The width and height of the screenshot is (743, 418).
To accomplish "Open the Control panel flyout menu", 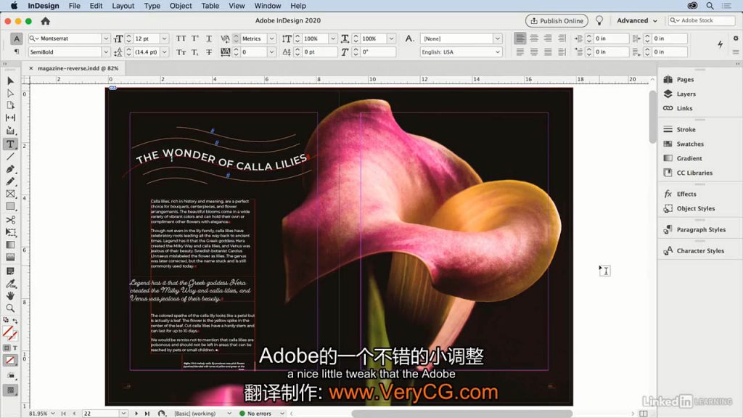I will pyautogui.click(x=736, y=52).
